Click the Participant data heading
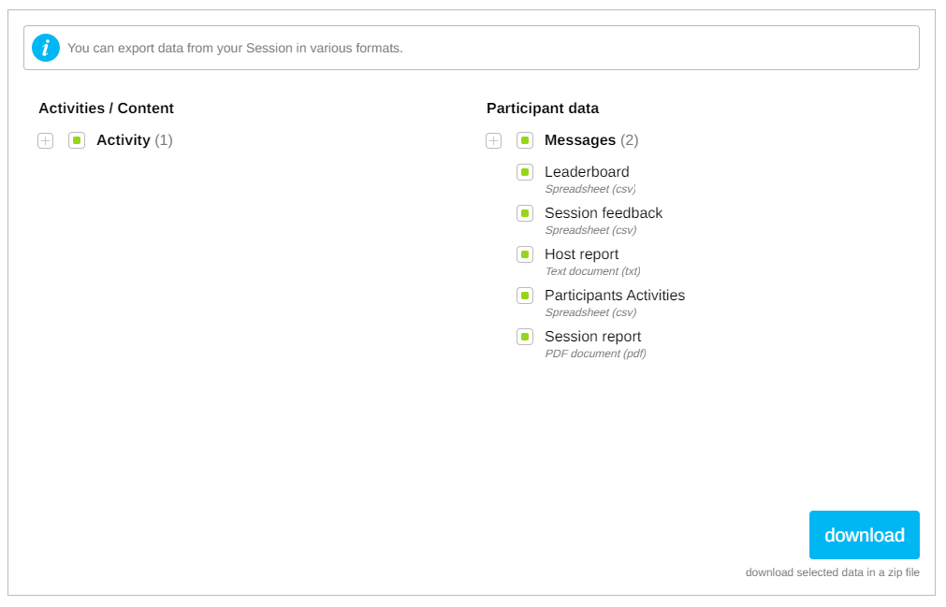 542,108
